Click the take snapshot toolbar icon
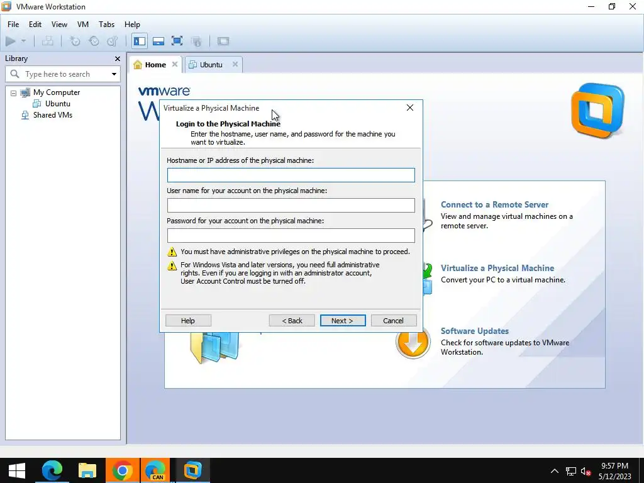This screenshot has width=644, height=483. (75, 41)
